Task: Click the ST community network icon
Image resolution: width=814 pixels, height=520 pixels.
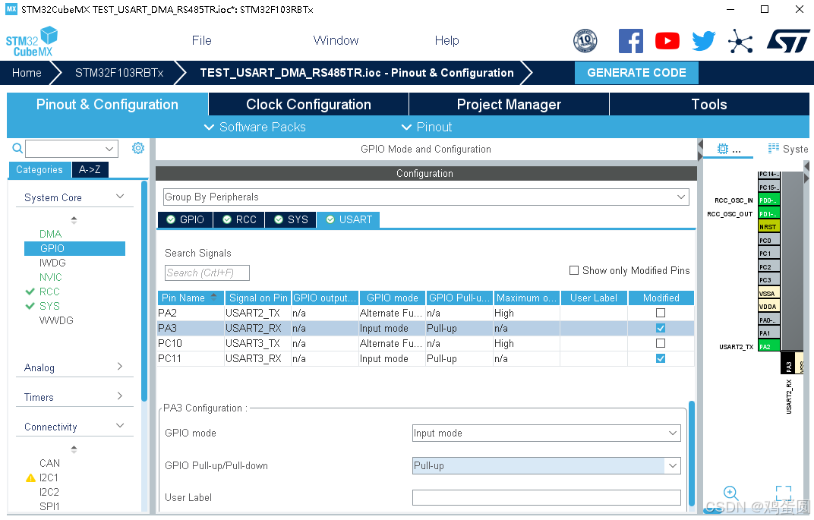Action: tap(740, 41)
